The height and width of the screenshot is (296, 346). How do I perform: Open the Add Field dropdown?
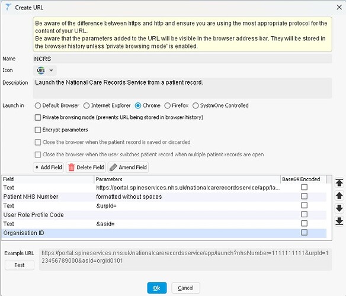point(49,167)
